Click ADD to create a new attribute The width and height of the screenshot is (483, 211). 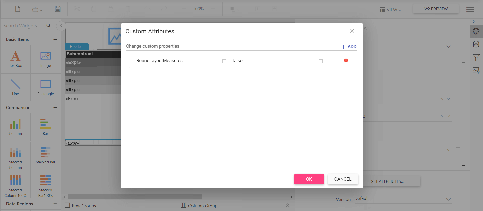coord(349,47)
